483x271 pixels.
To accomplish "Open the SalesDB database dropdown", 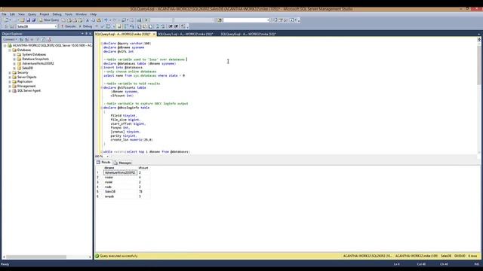I will click(55, 26).
